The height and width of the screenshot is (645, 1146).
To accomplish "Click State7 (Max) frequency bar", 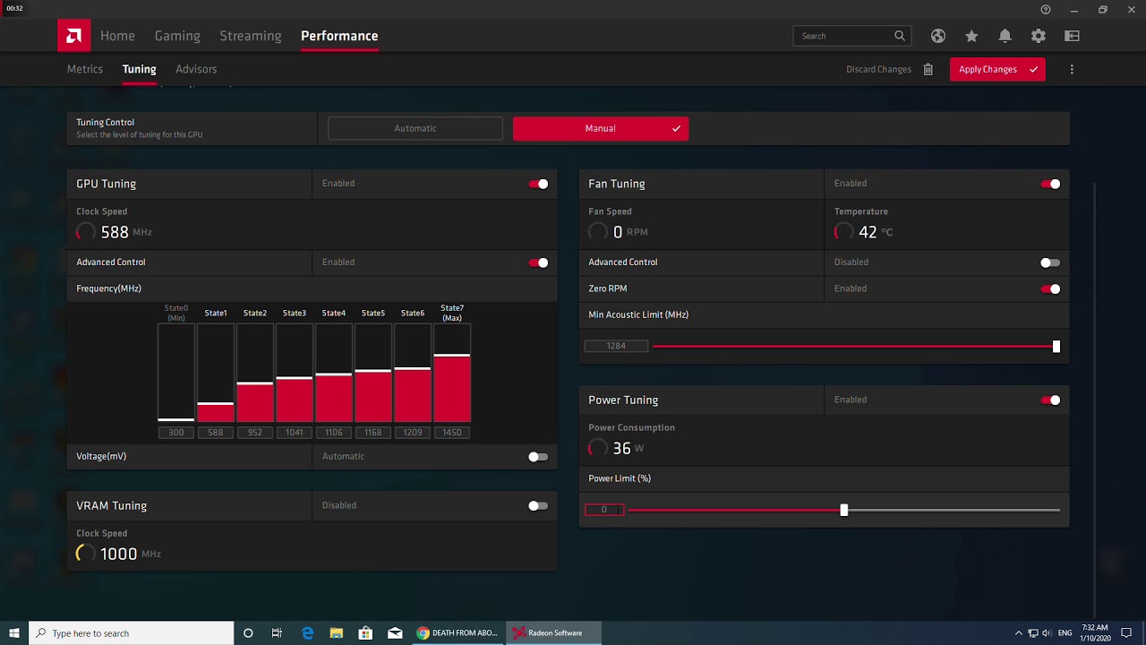I will click(x=452, y=373).
